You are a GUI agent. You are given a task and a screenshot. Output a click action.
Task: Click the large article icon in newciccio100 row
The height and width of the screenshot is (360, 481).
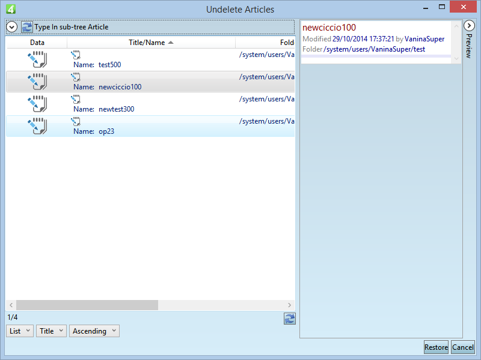pyautogui.click(x=37, y=82)
